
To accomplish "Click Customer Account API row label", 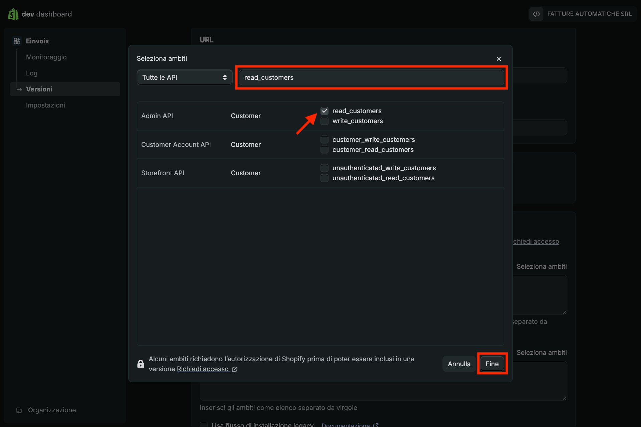I will [x=176, y=145].
